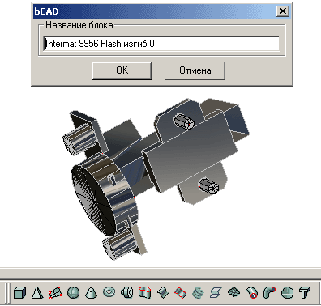The width and height of the screenshot is (321, 306).
Task: Select the straight pipe with red ring tool
Action: coord(251,292)
